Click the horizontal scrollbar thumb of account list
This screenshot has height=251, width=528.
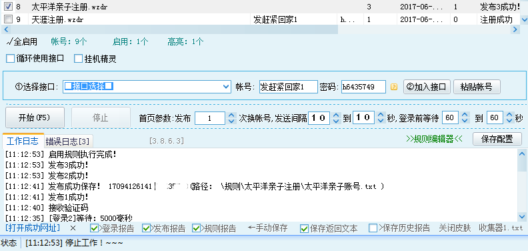[x=174, y=29]
